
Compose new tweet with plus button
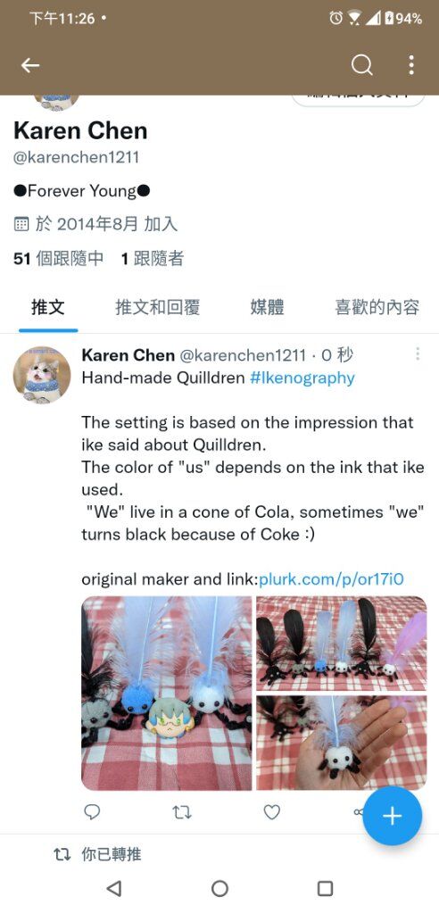pyautogui.click(x=392, y=816)
